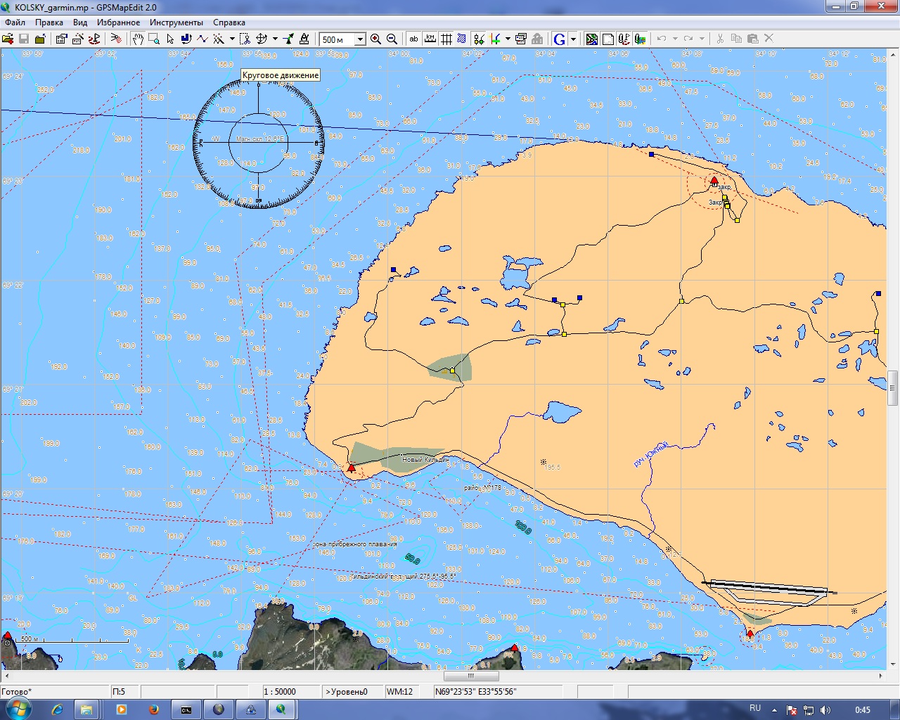Screen dimensions: 900x720
Task: Click the blue Google G toolbar icon
Action: coord(560,39)
